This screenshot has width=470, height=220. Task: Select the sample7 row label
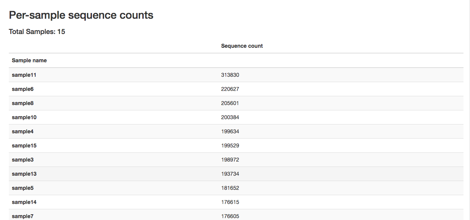(x=23, y=216)
